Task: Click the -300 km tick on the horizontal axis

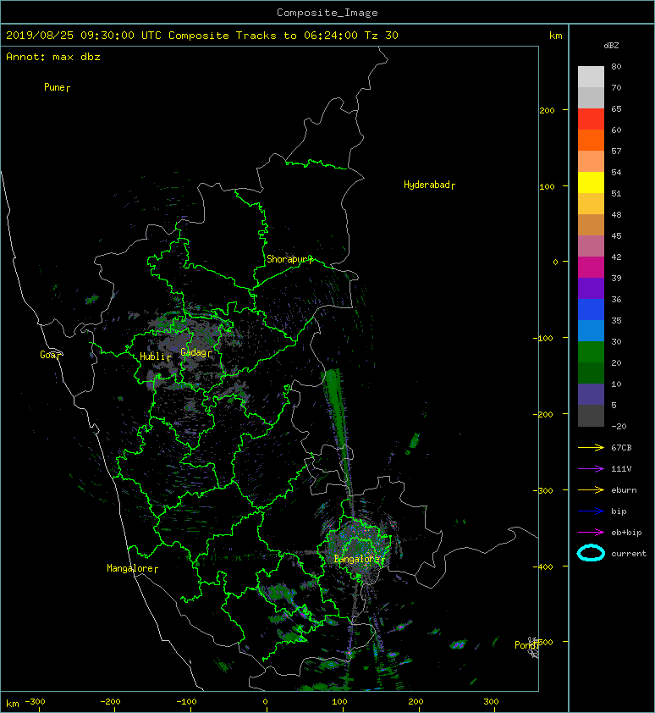Action: (35, 702)
